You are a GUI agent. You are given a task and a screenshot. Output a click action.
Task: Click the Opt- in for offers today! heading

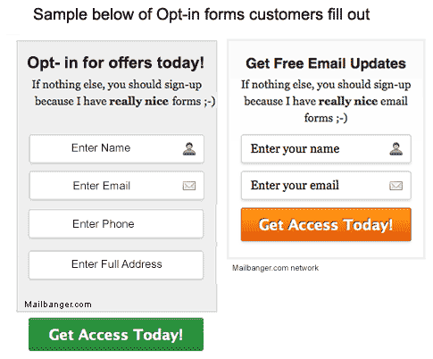coord(116,63)
